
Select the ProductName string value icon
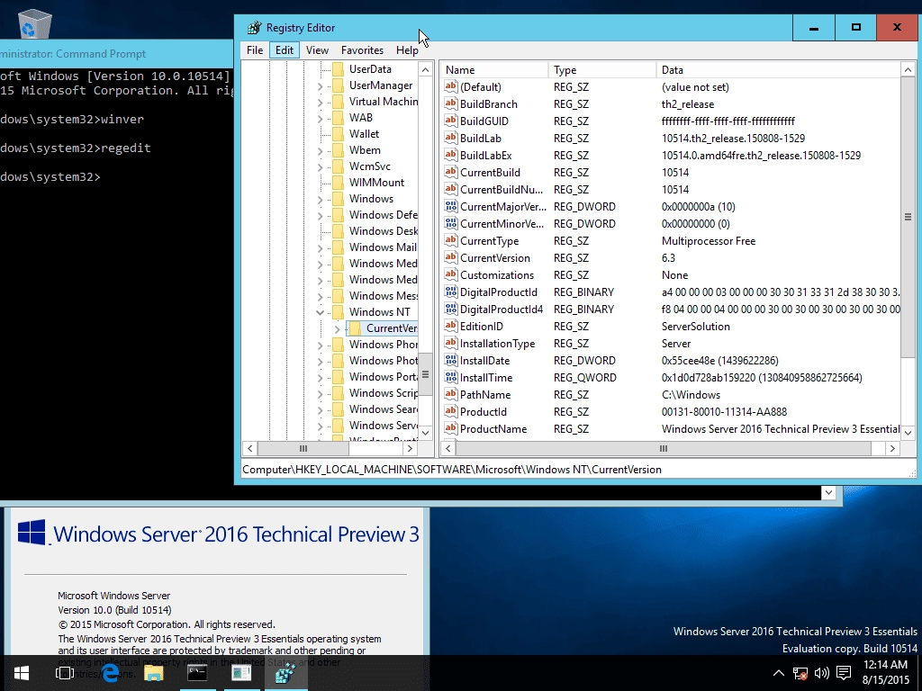click(451, 428)
